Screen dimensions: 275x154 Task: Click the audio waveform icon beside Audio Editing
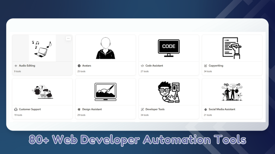pyautogui.click(x=16, y=66)
